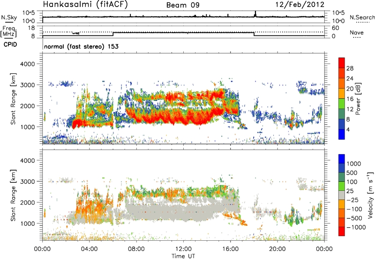Click the 'Freq. [MHz]' axis label

[x=9, y=32]
